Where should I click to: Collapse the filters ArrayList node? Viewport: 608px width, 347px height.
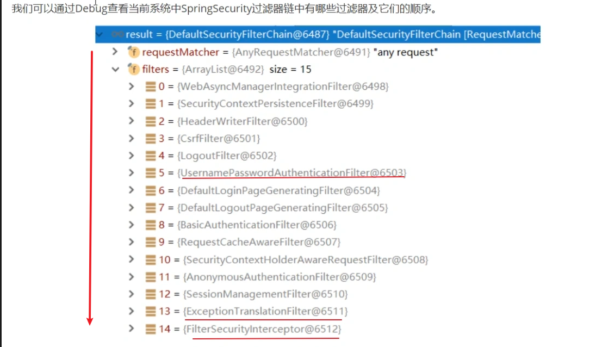115,70
